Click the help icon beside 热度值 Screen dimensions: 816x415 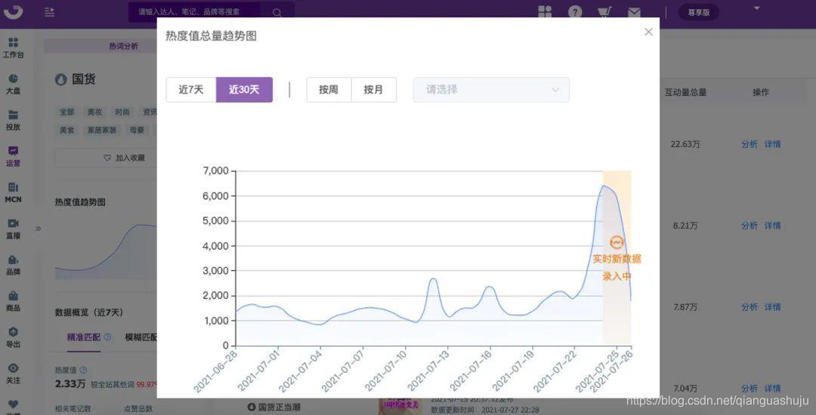[x=83, y=370]
